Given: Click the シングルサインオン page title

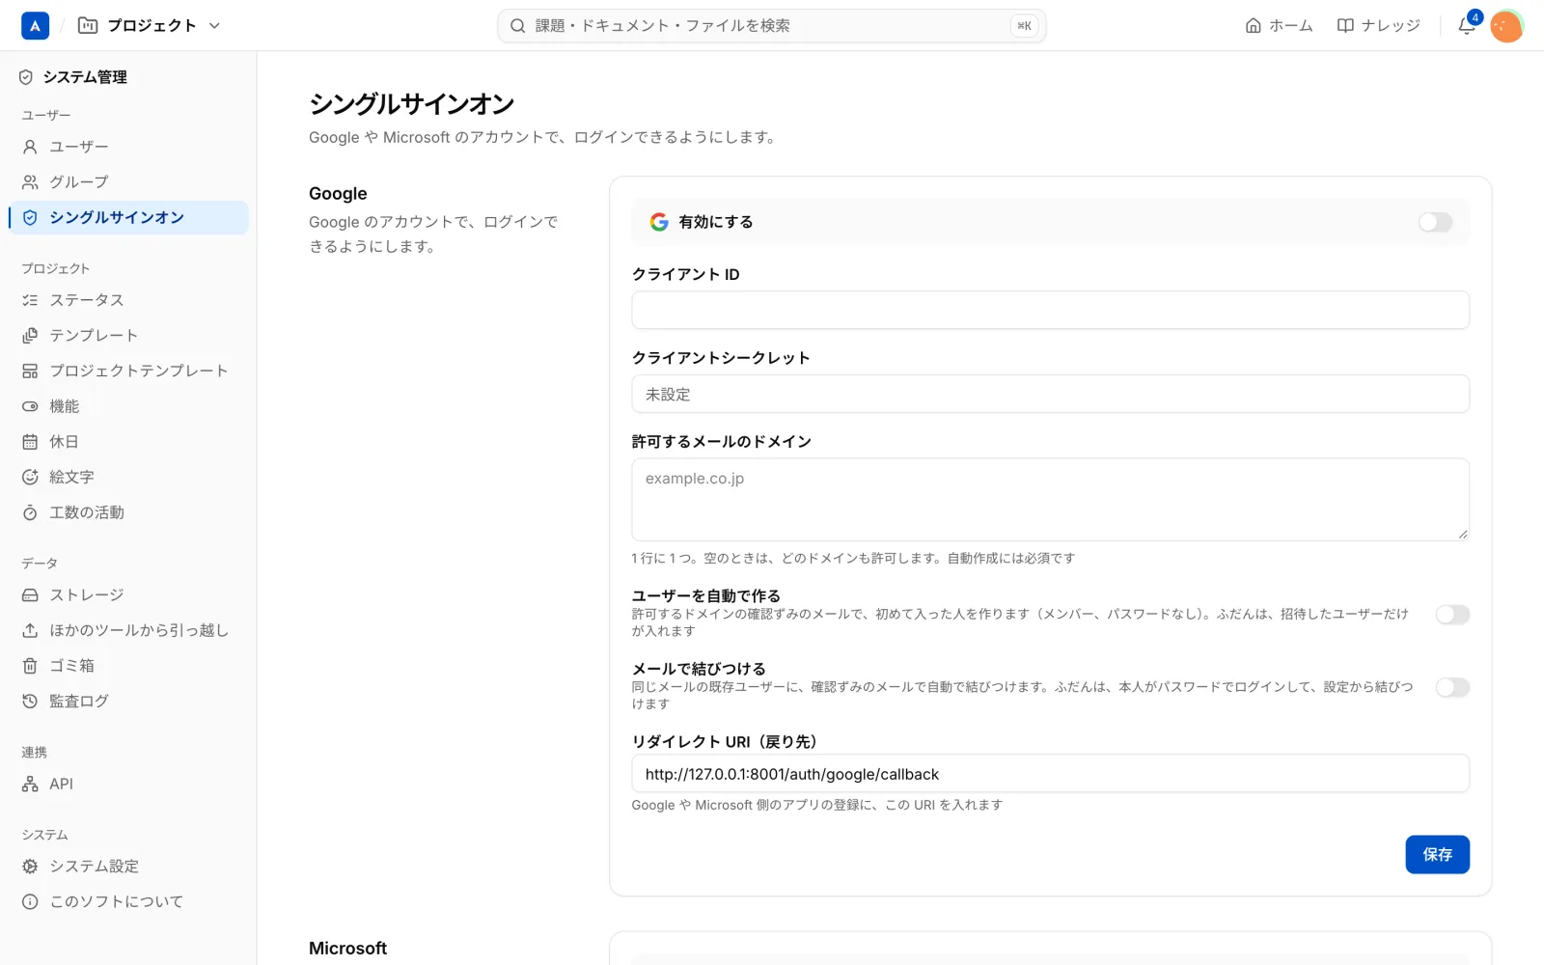Looking at the screenshot, I should [x=412, y=104].
